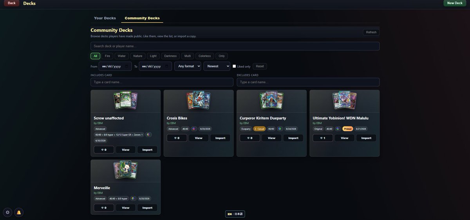
Task: View the Curperor Kiritem Dueparty deck
Action: pyautogui.click(x=271, y=138)
